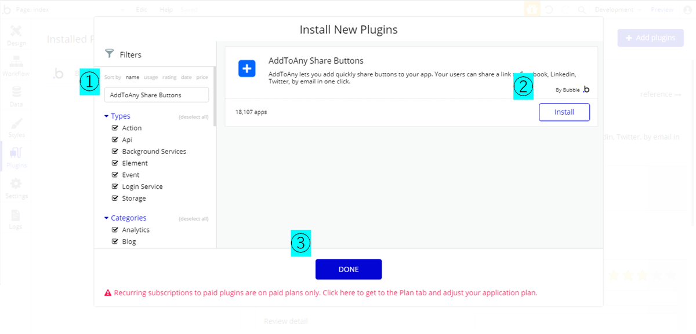This screenshot has height=334, width=696.
Task: Click the 18,107 apps text
Action: coord(251,112)
